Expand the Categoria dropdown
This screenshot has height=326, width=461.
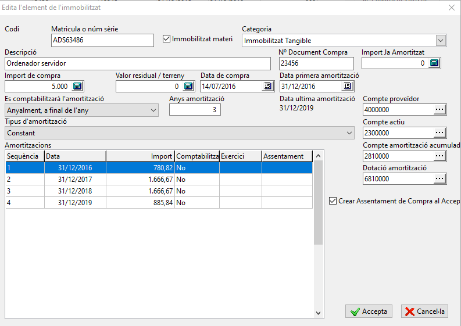coord(441,41)
